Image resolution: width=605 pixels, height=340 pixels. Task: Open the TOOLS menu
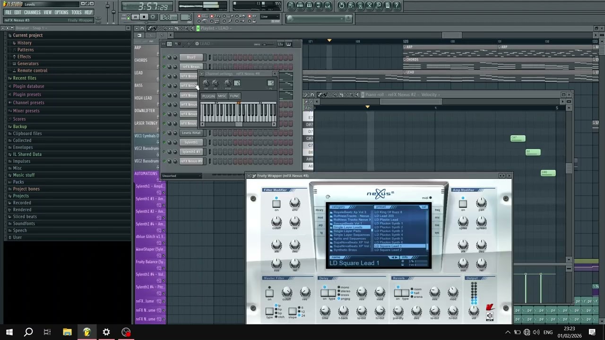point(77,12)
